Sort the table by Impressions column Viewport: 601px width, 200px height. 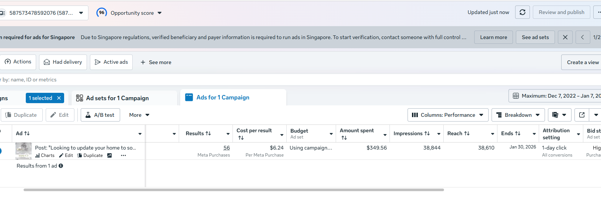click(412, 133)
